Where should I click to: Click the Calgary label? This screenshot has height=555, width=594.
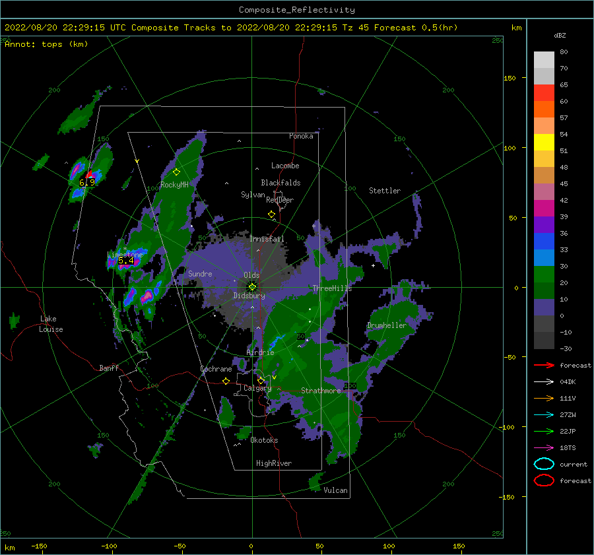tap(257, 388)
